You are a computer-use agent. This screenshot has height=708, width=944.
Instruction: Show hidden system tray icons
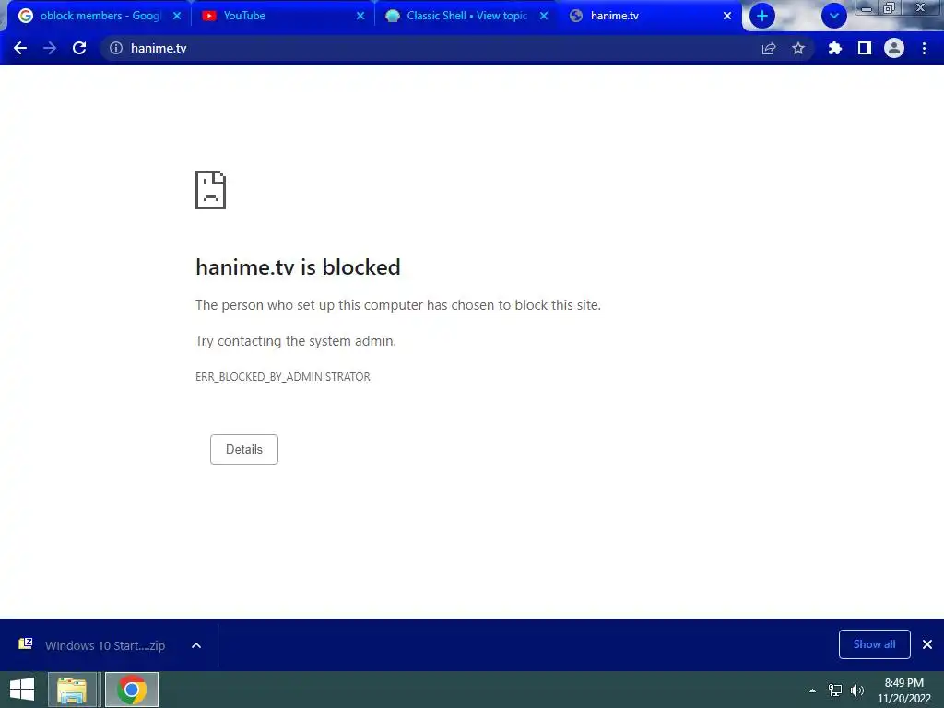pyautogui.click(x=812, y=690)
